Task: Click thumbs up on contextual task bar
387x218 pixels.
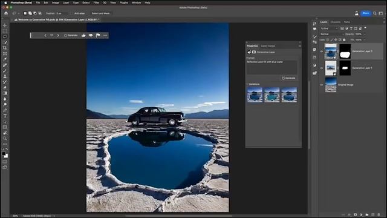Action: (x=83, y=36)
